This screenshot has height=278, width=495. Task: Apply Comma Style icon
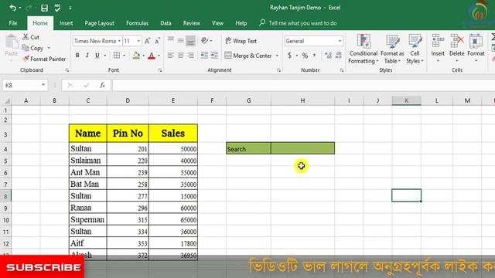pyautogui.click(x=315, y=56)
